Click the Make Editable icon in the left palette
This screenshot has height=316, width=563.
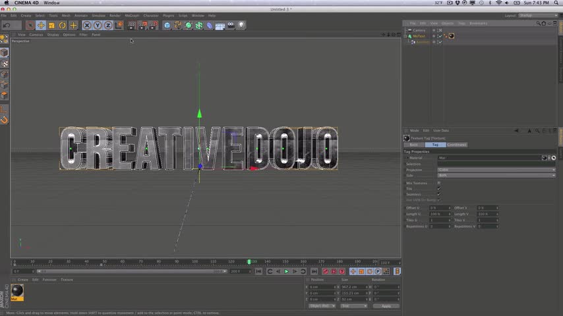point(4,39)
